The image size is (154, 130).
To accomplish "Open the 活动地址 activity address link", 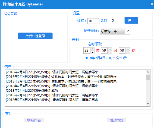I will click(x=117, y=120).
